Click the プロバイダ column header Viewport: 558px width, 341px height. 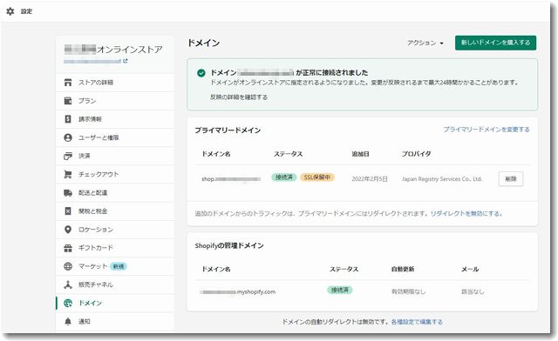417,154
